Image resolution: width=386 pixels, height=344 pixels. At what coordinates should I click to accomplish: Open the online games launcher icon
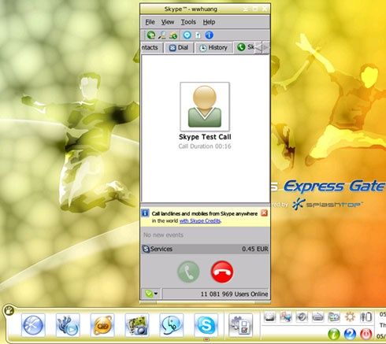click(x=102, y=325)
